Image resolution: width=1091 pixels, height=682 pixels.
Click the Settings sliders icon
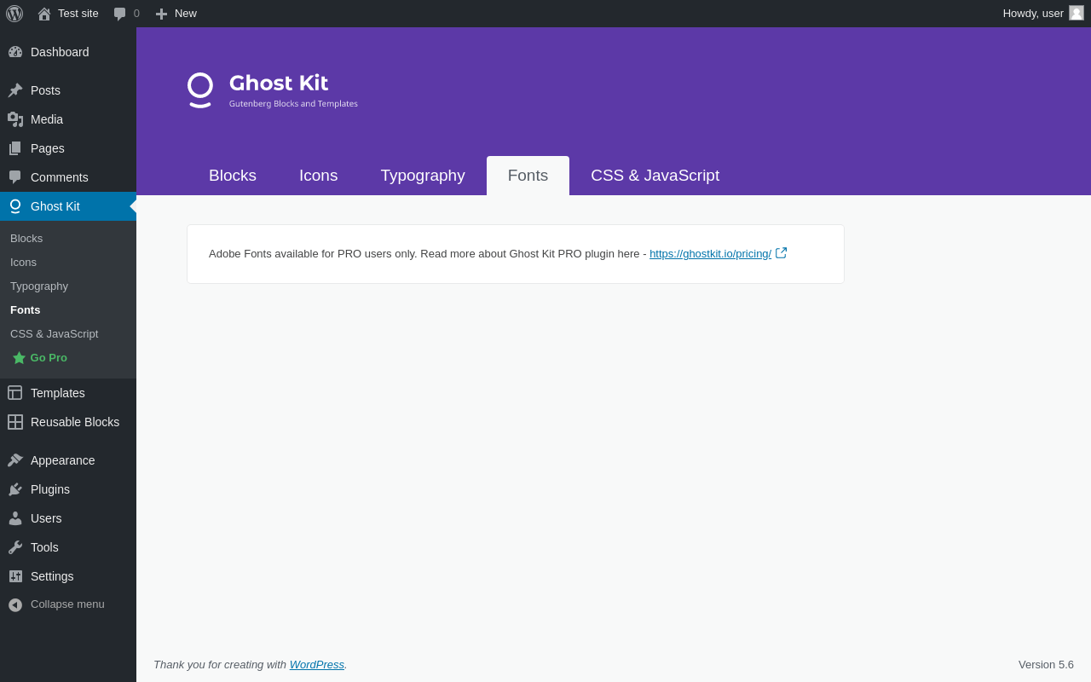(15, 576)
